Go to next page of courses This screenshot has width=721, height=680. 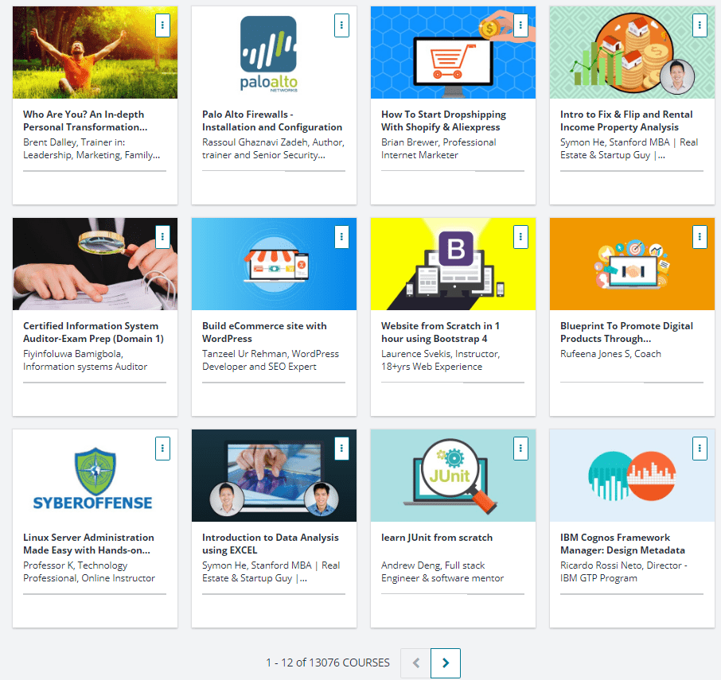[x=446, y=663]
